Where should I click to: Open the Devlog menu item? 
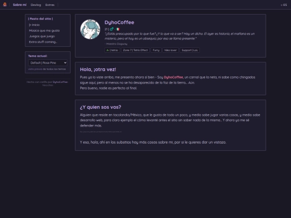pos(36,5)
